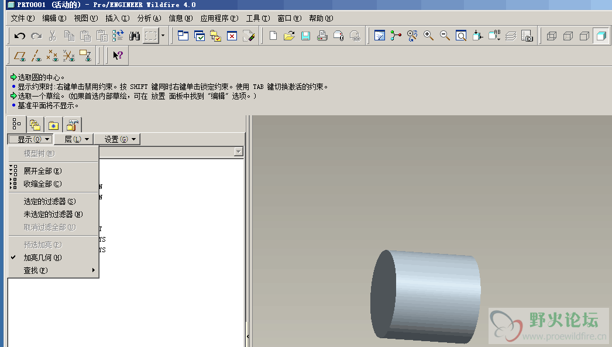Repaint the screen with the redraw icon

click(379, 36)
